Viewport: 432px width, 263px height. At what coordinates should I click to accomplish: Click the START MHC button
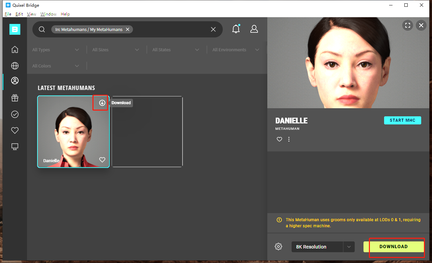click(403, 120)
